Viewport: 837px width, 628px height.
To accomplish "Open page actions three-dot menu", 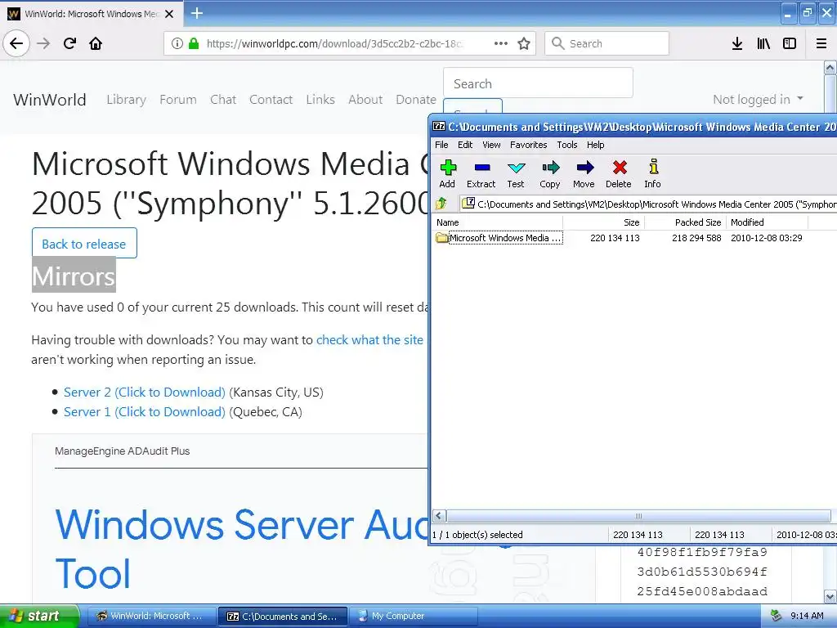I will [x=501, y=43].
